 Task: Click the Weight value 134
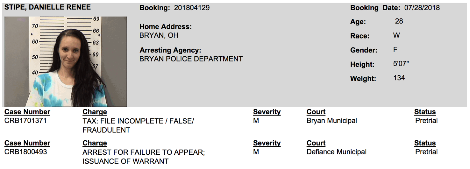(399, 78)
